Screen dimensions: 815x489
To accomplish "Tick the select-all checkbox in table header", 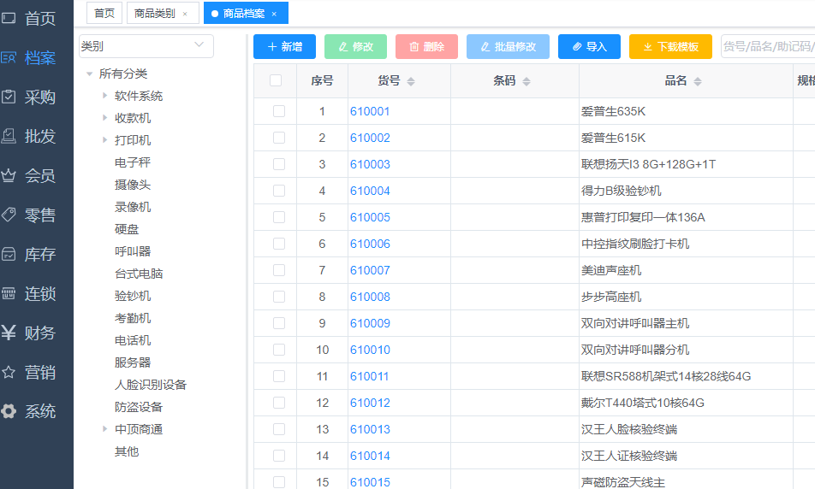I will tap(276, 80).
